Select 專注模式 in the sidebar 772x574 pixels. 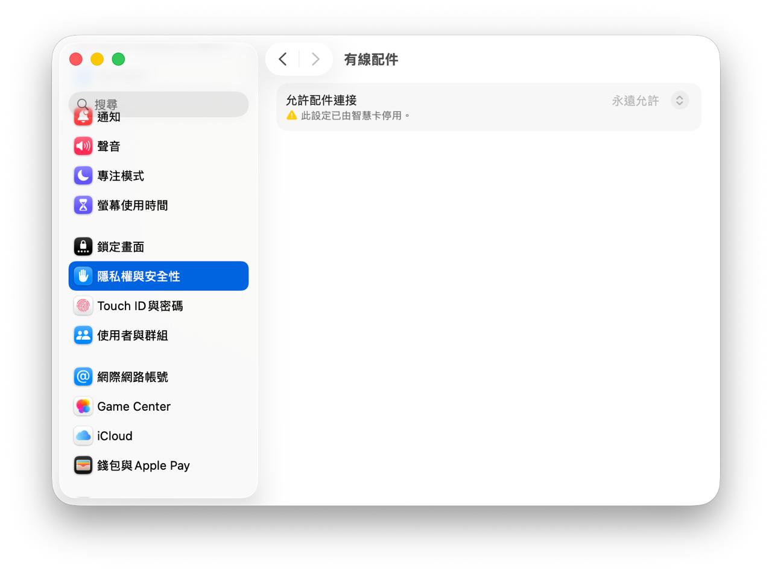point(159,175)
